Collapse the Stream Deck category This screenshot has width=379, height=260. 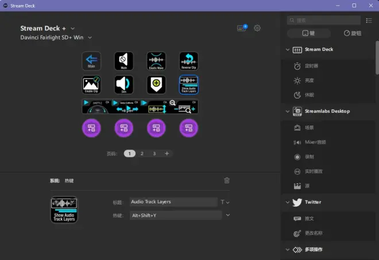point(287,50)
